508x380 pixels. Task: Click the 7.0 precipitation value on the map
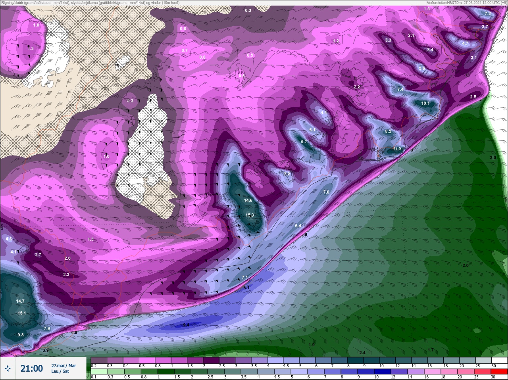(326, 192)
